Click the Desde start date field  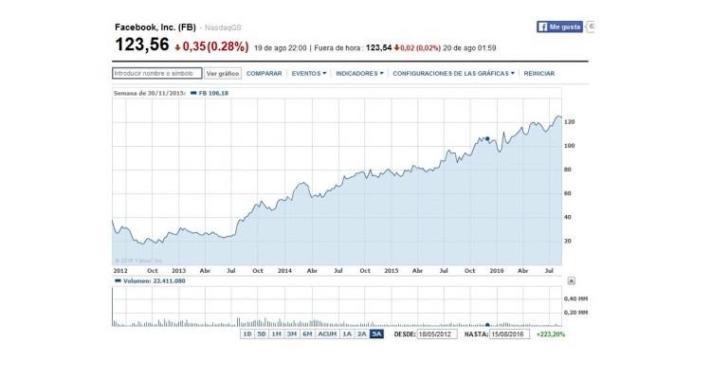438,334
